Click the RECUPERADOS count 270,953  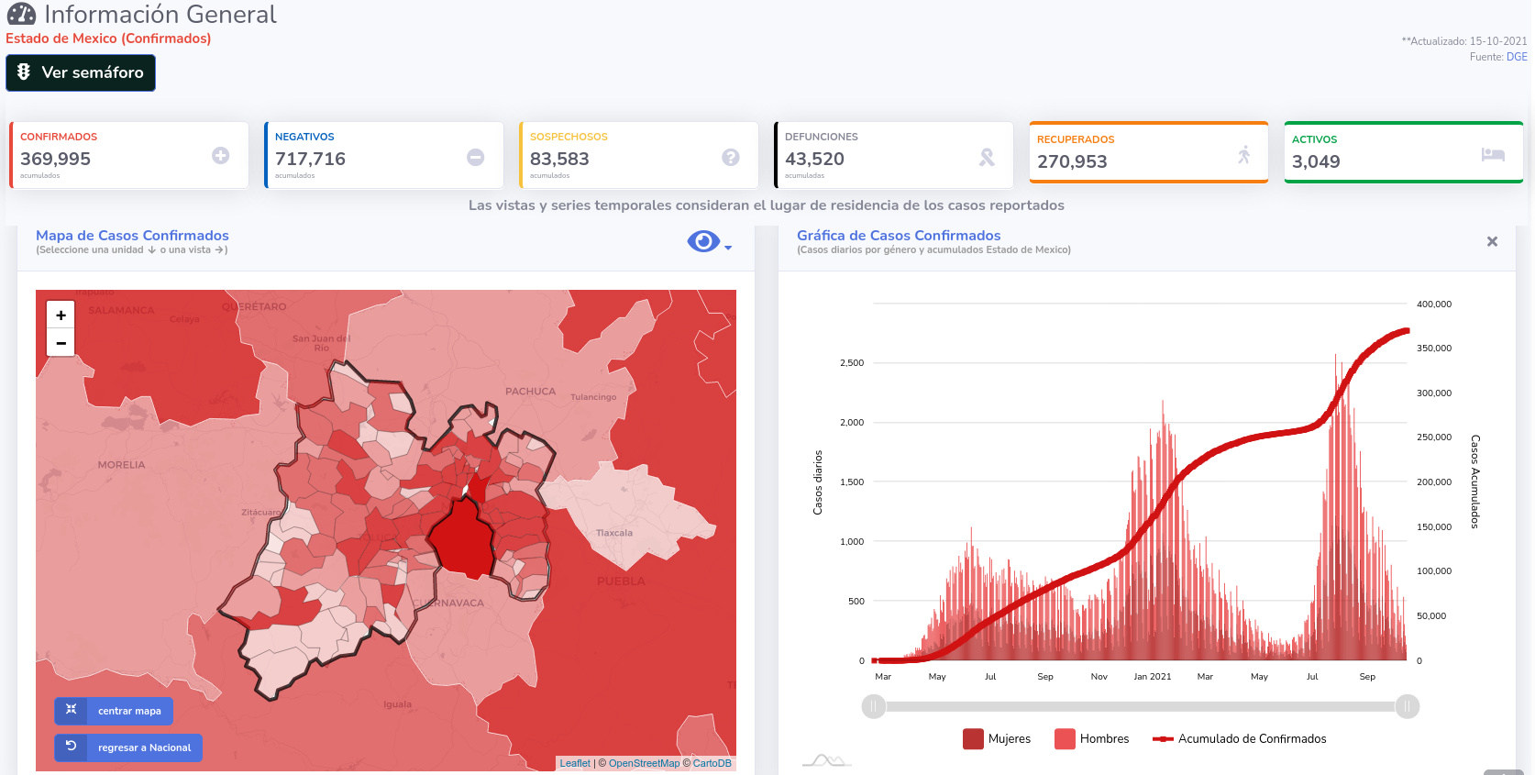coord(1072,161)
